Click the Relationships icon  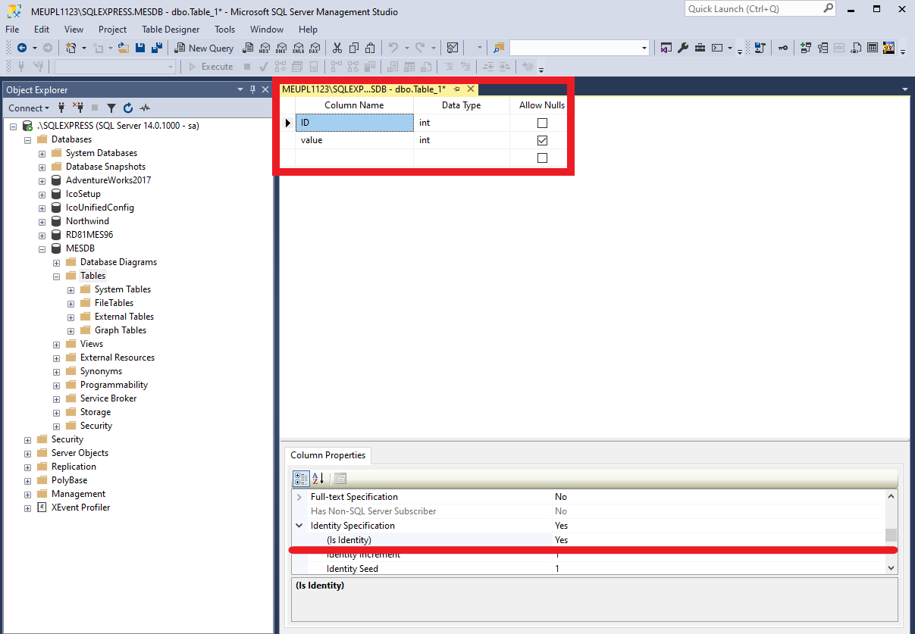click(805, 48)
